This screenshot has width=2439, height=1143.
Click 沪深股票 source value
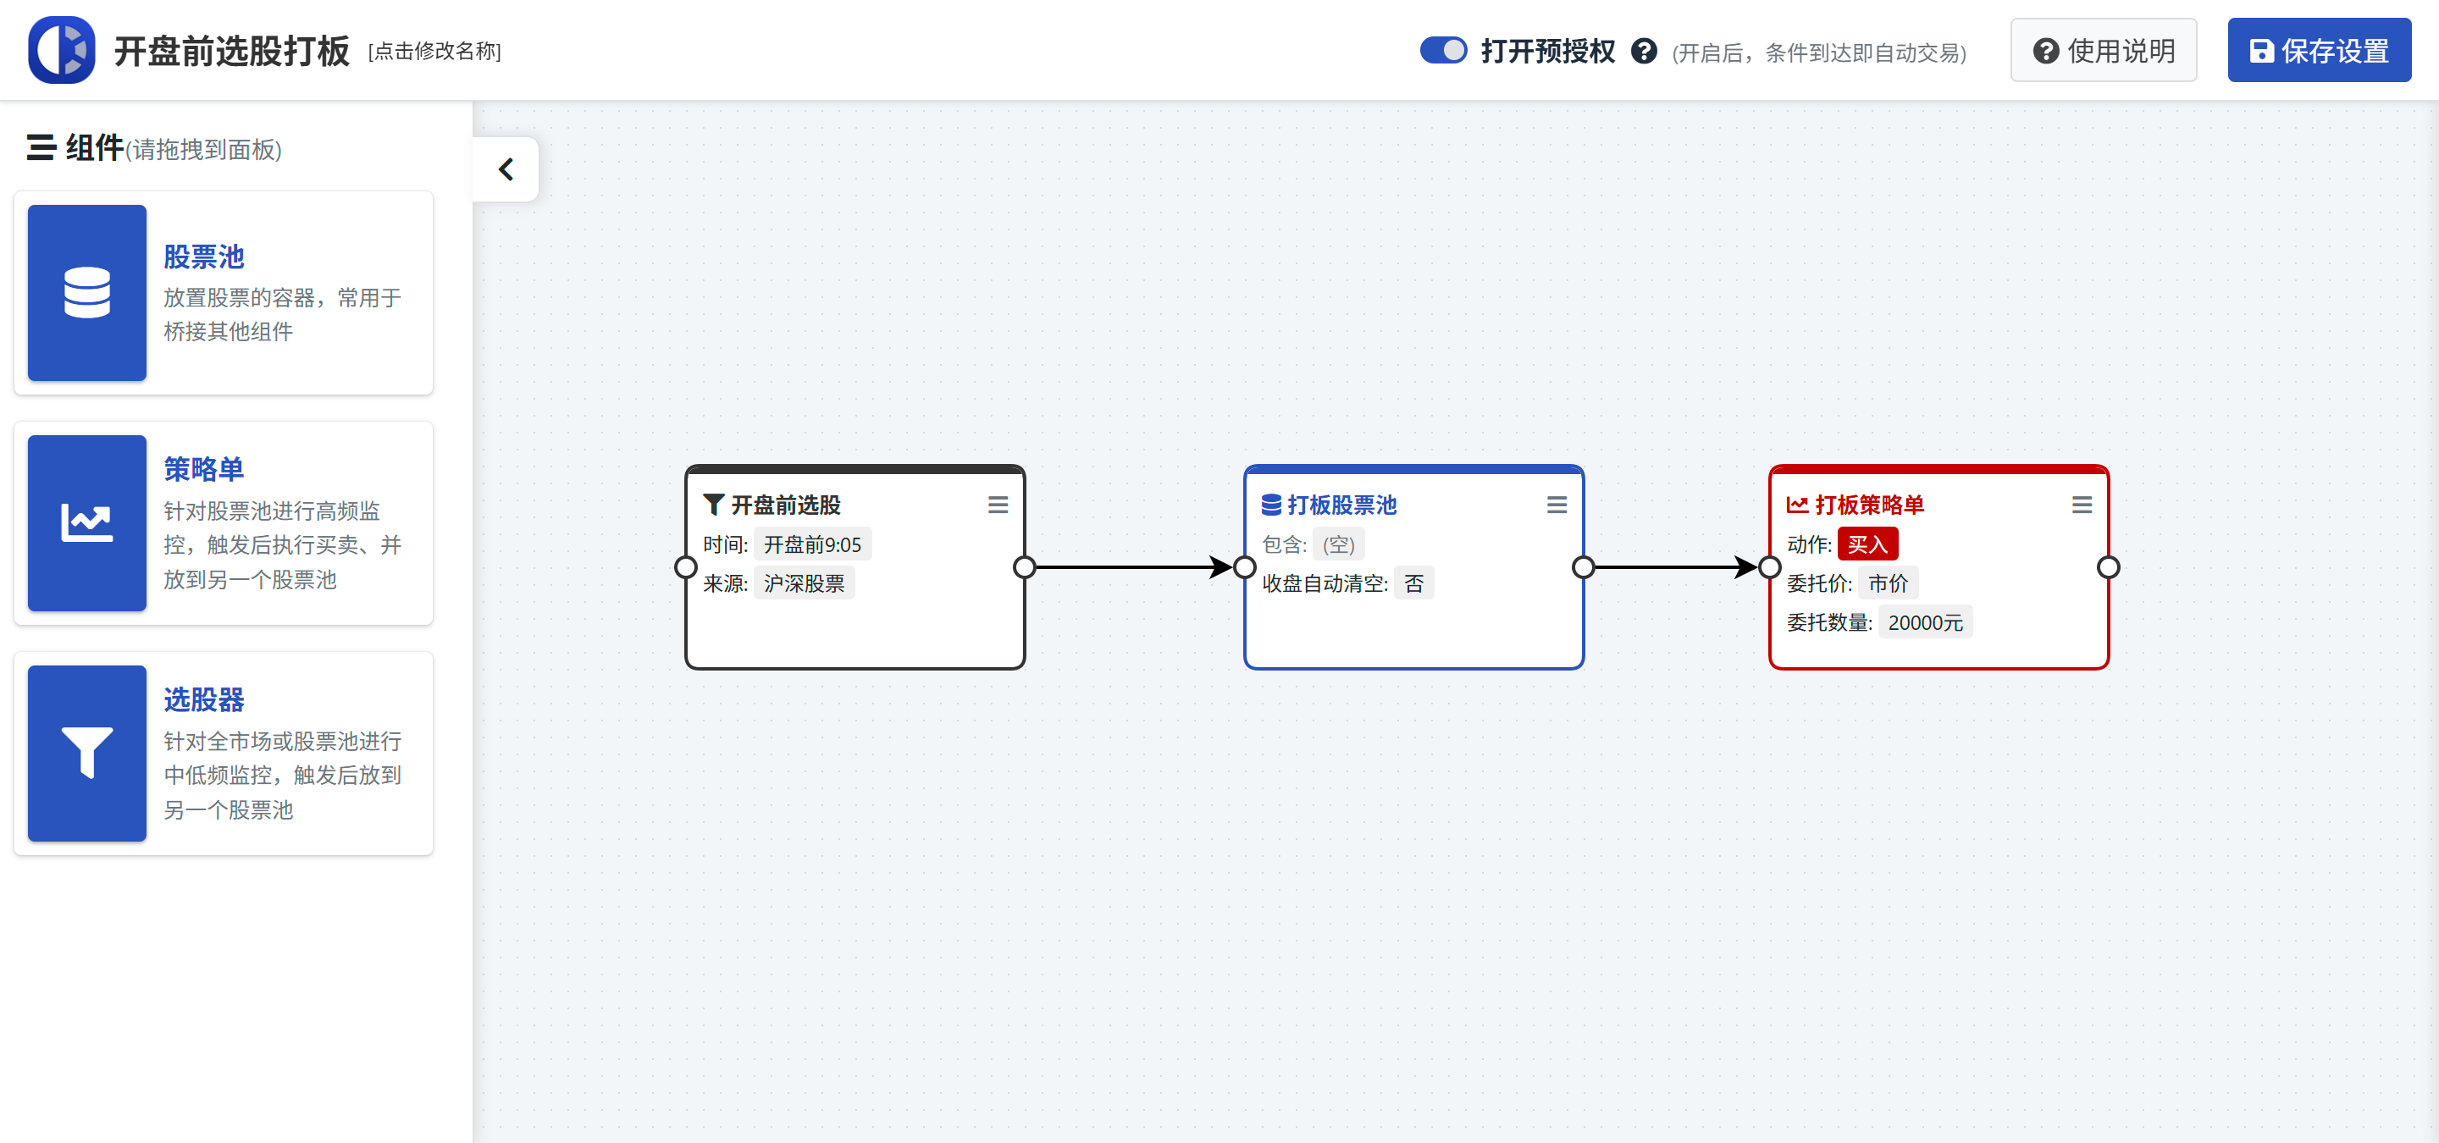click(x=804, y=584)
